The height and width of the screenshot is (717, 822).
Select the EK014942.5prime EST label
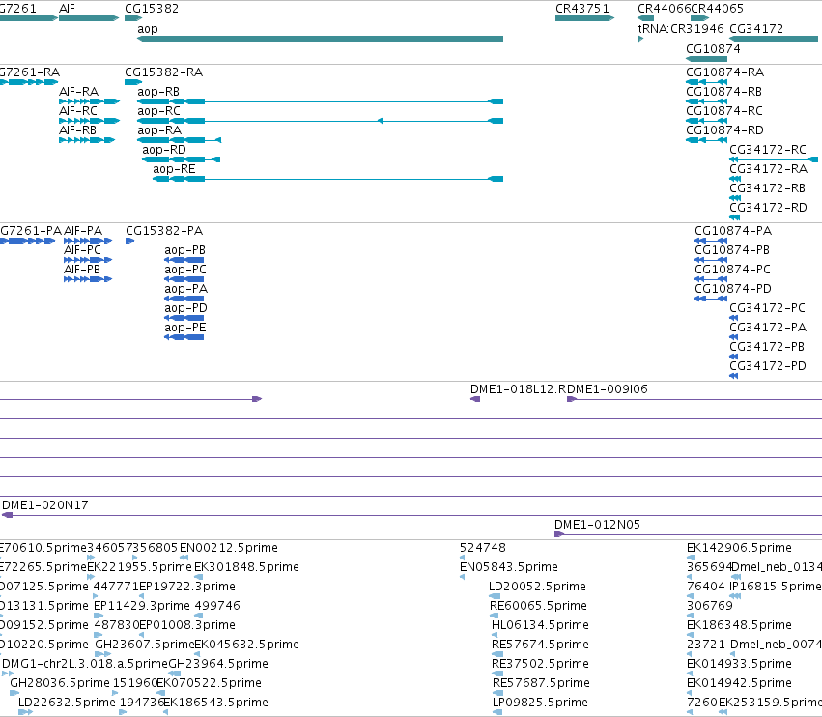[739, 684]
